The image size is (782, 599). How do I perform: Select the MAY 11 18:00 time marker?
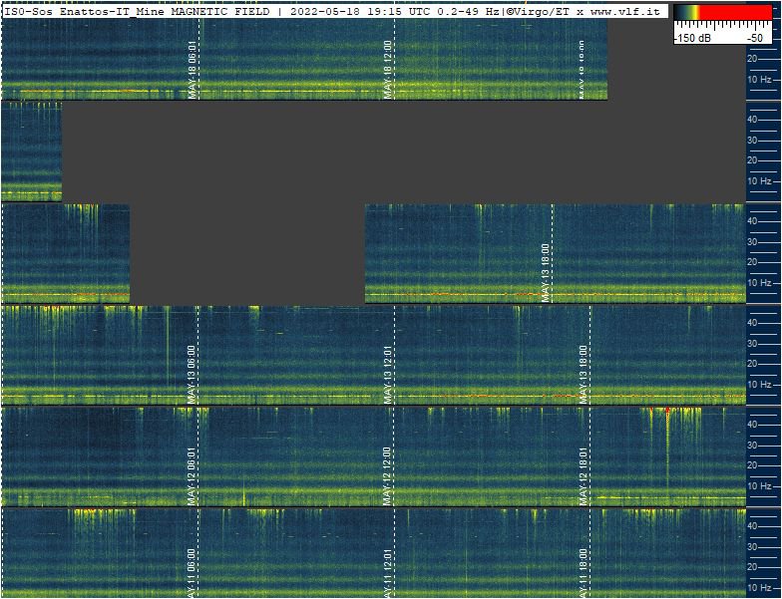(x=585, y=572)
